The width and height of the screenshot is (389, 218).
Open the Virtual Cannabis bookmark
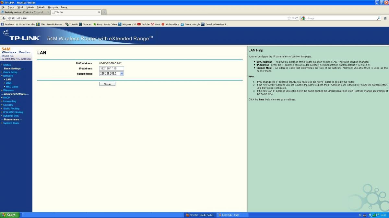(25, 24)
